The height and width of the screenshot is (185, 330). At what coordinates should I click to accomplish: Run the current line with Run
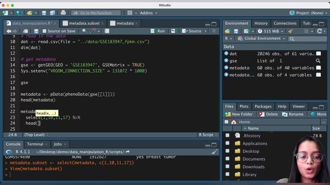[158, 31]
